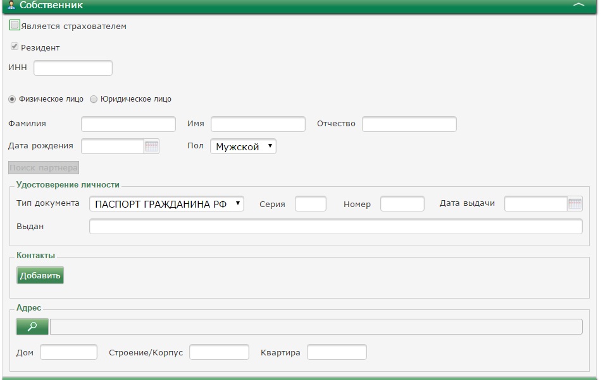Focus the ИНН input field

(x=73, y=68)
